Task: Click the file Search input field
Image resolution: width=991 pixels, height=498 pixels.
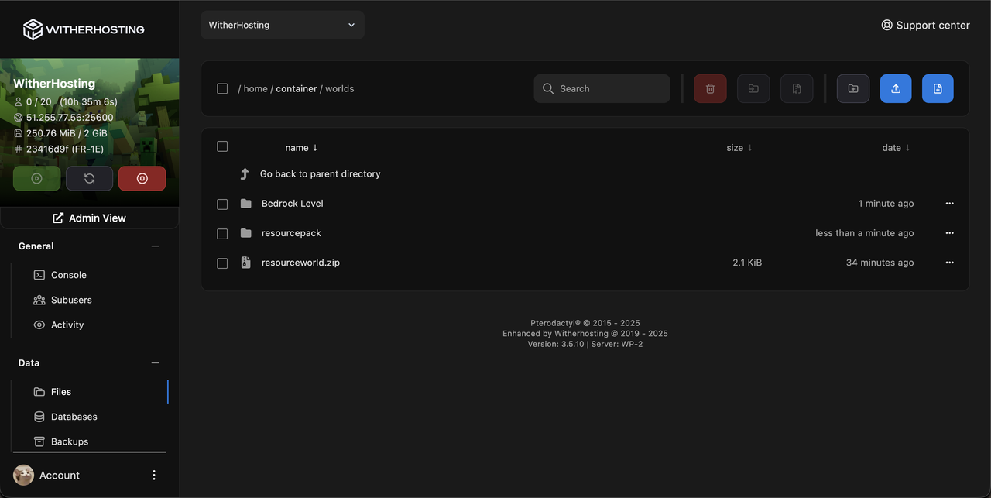Action: (x=602, y=88)
